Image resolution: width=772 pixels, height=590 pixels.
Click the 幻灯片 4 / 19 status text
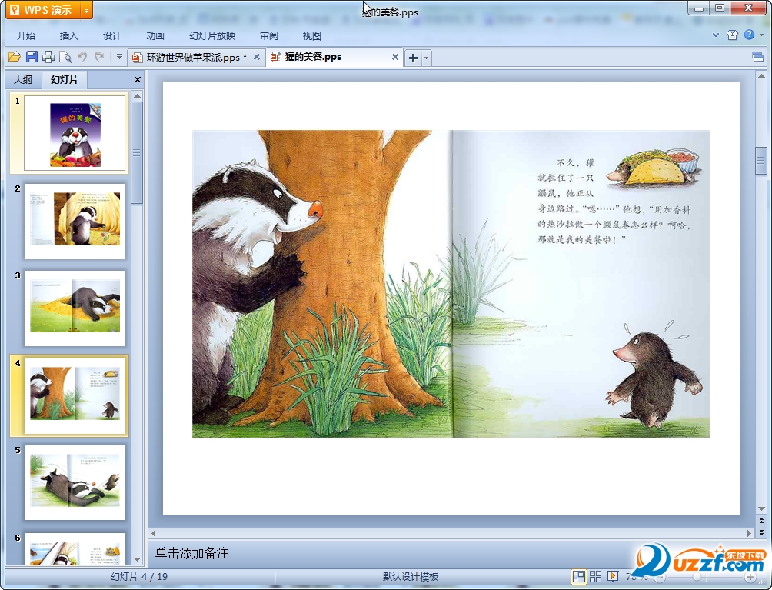point(139,577)
